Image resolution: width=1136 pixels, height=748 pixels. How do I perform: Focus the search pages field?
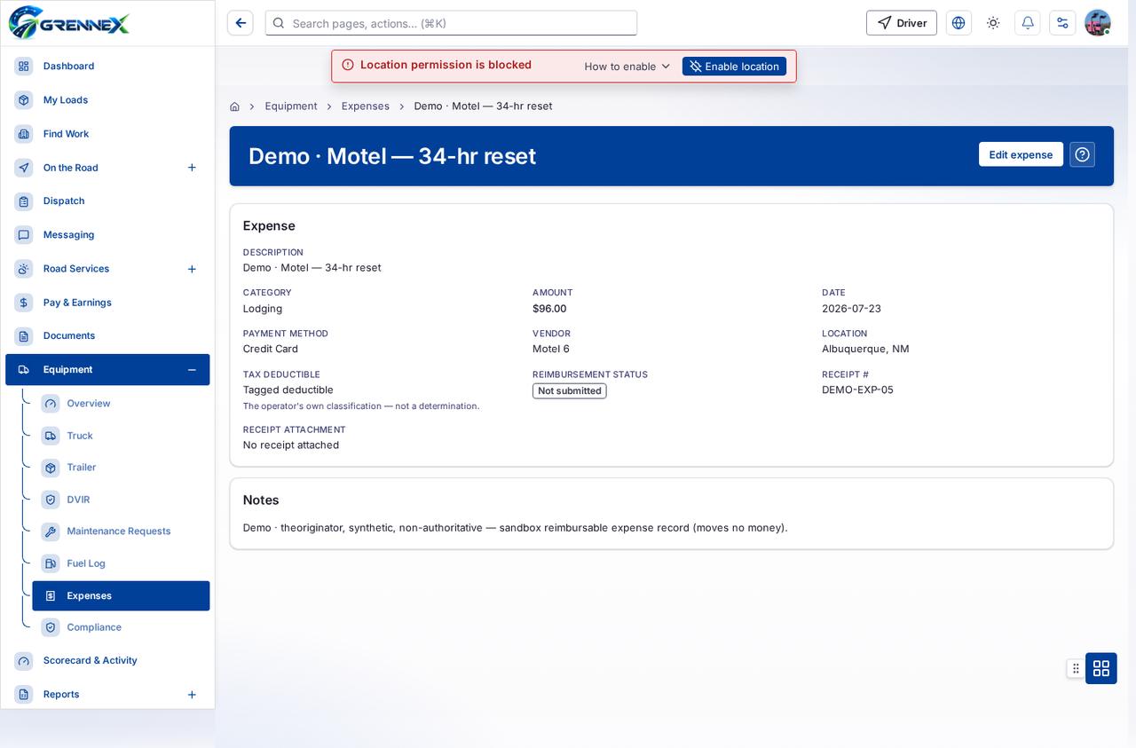(451, 23)
